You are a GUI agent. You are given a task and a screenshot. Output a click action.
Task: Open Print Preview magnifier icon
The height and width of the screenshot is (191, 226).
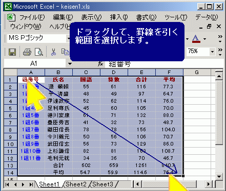39,52
